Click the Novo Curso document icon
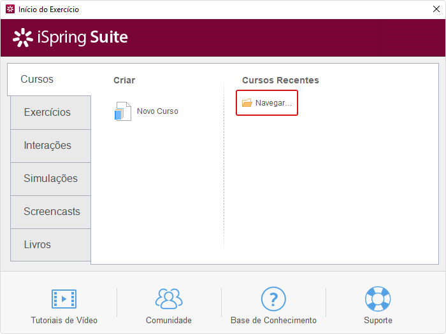Screen dimensions: 446x334 (123, 111)
